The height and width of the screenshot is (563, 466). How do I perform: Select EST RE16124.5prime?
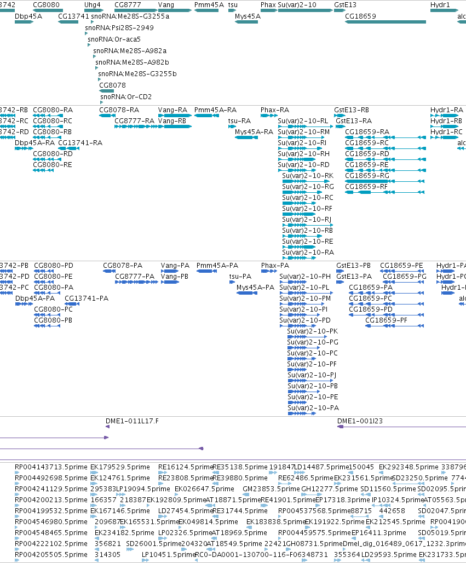186,467
